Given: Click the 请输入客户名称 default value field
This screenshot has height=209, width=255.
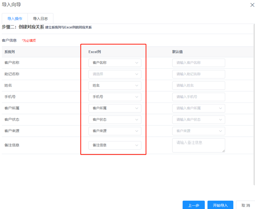Looking at the screenshot, I should 198,63.
